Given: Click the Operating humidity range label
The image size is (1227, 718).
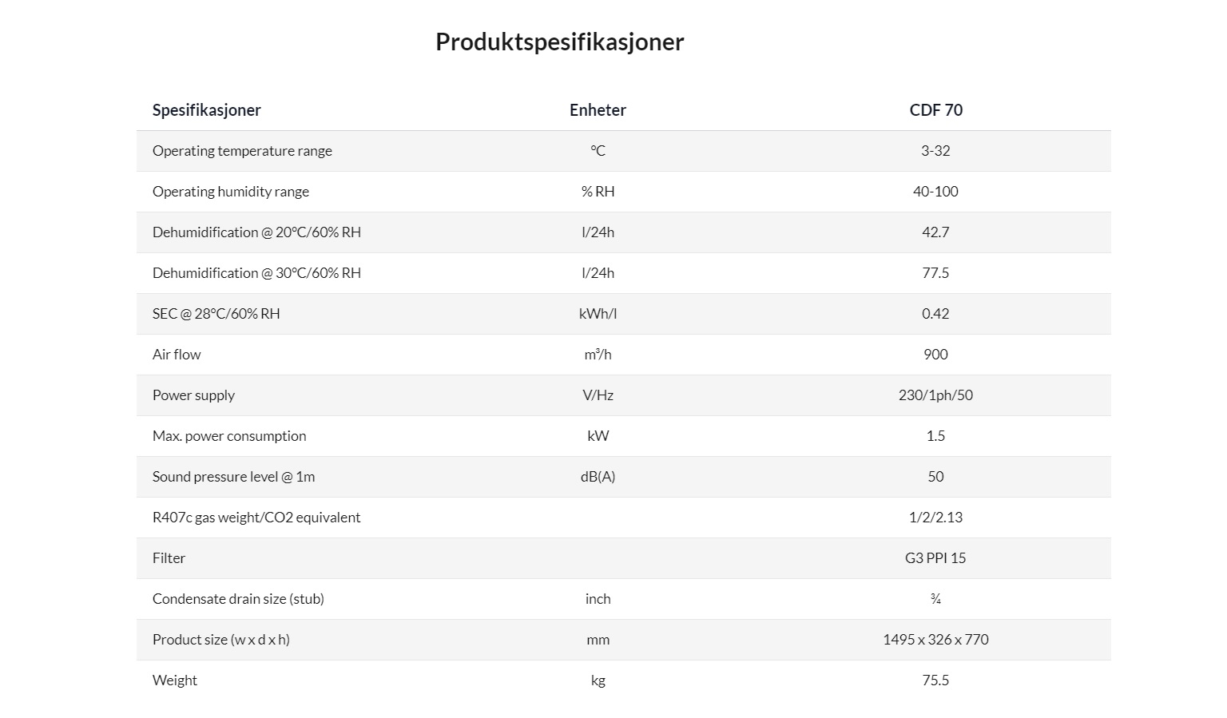Looking at the screenshot, I should click(x=231, y=192).
